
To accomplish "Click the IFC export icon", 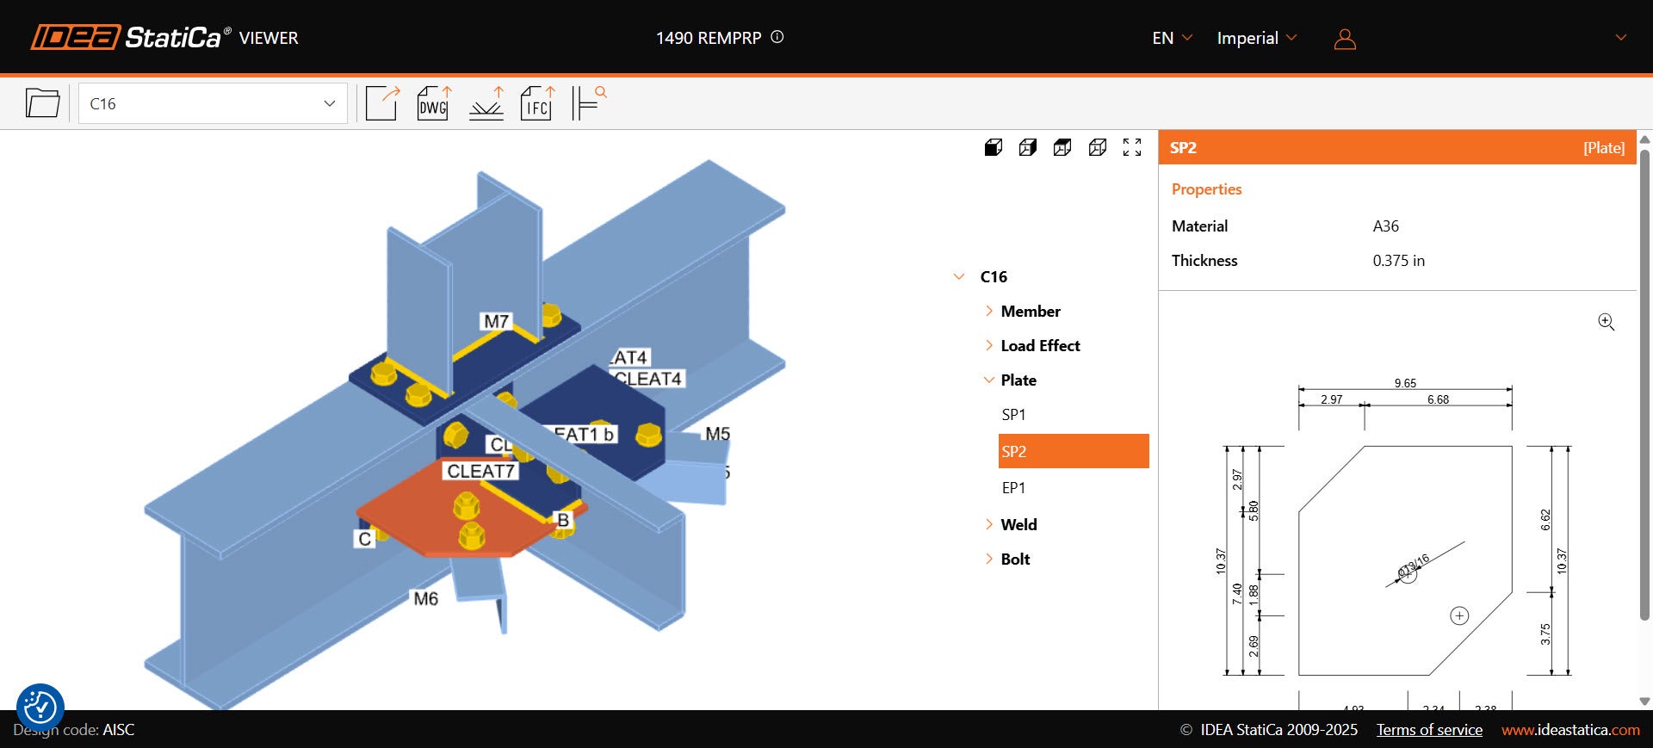I will (537, 103).
